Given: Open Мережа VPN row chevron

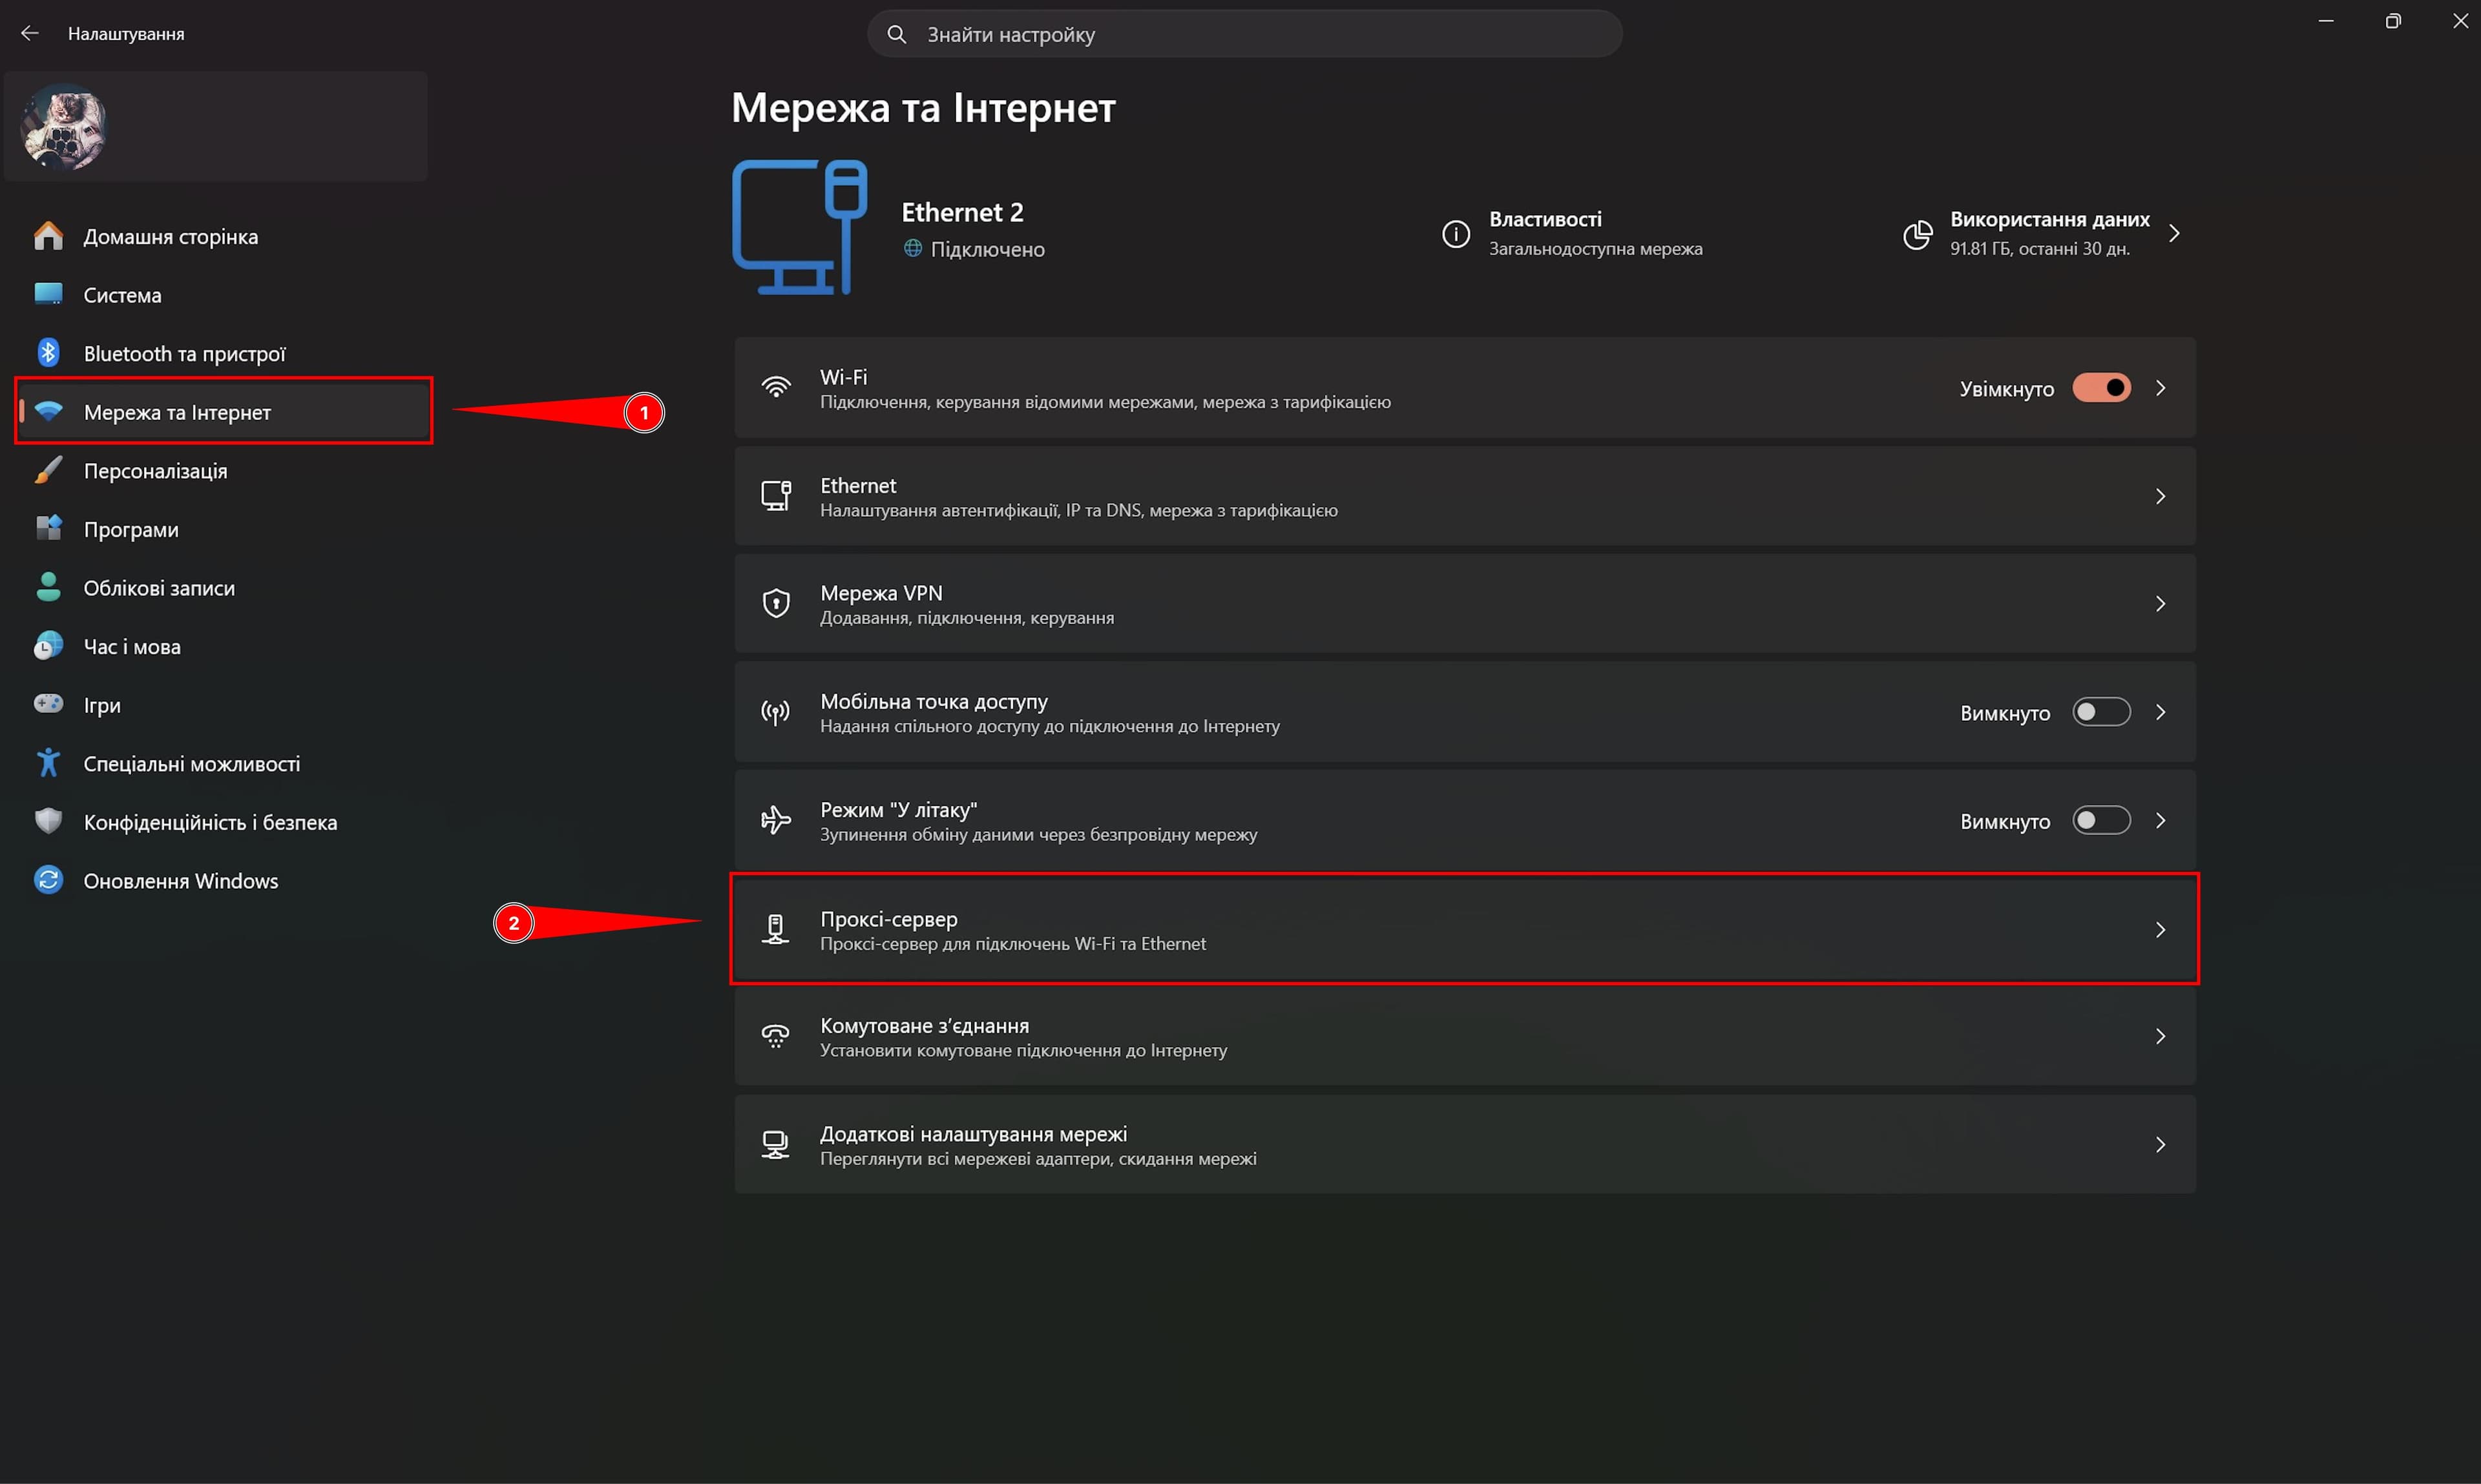Looking at the screenshot, I should pyautogui.click(x=2161, y=603).
